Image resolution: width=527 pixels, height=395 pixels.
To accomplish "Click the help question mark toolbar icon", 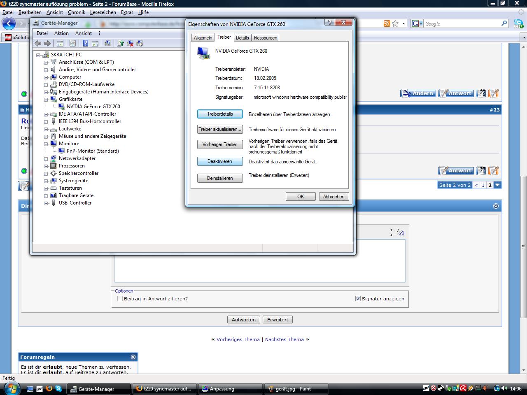I will [x=85, y=43].
